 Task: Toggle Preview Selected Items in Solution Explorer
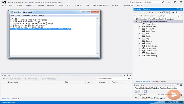(x=177, y=12)
